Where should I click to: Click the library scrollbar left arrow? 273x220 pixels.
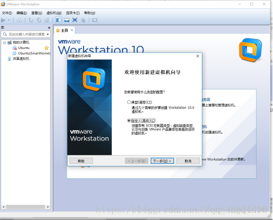pos(4,207)
